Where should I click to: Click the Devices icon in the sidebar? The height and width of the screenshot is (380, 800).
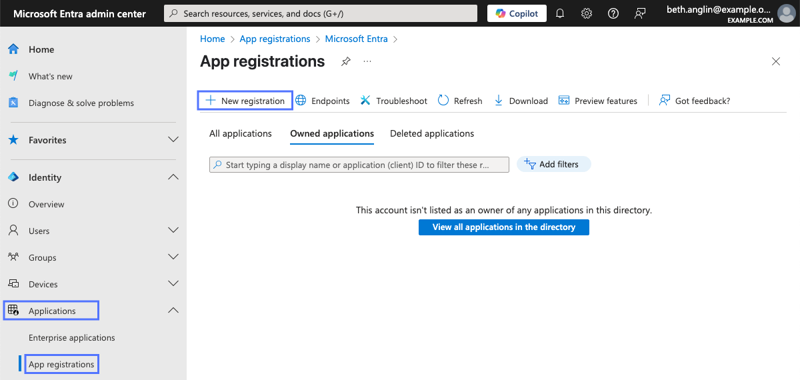click(13, 284)
